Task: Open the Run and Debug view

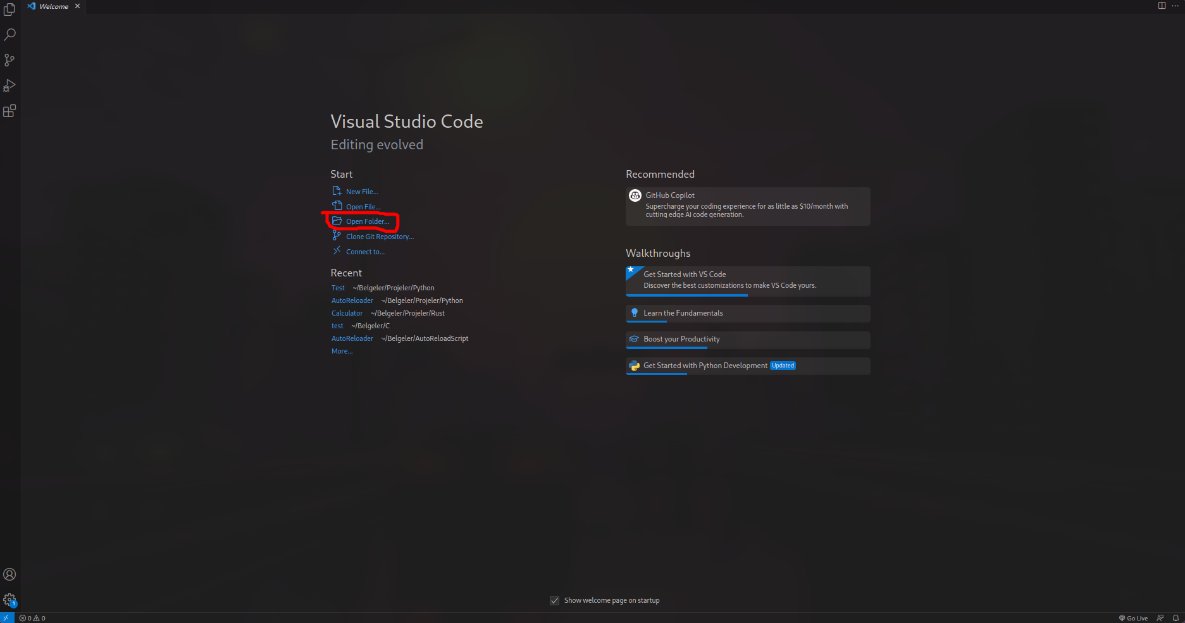Action: click(x=9, y=85)
